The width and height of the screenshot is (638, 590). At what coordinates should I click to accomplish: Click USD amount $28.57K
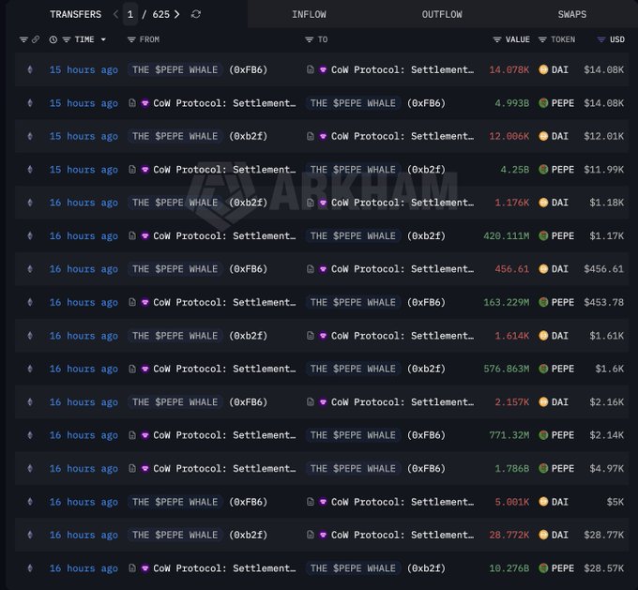(x=604, y=568)
